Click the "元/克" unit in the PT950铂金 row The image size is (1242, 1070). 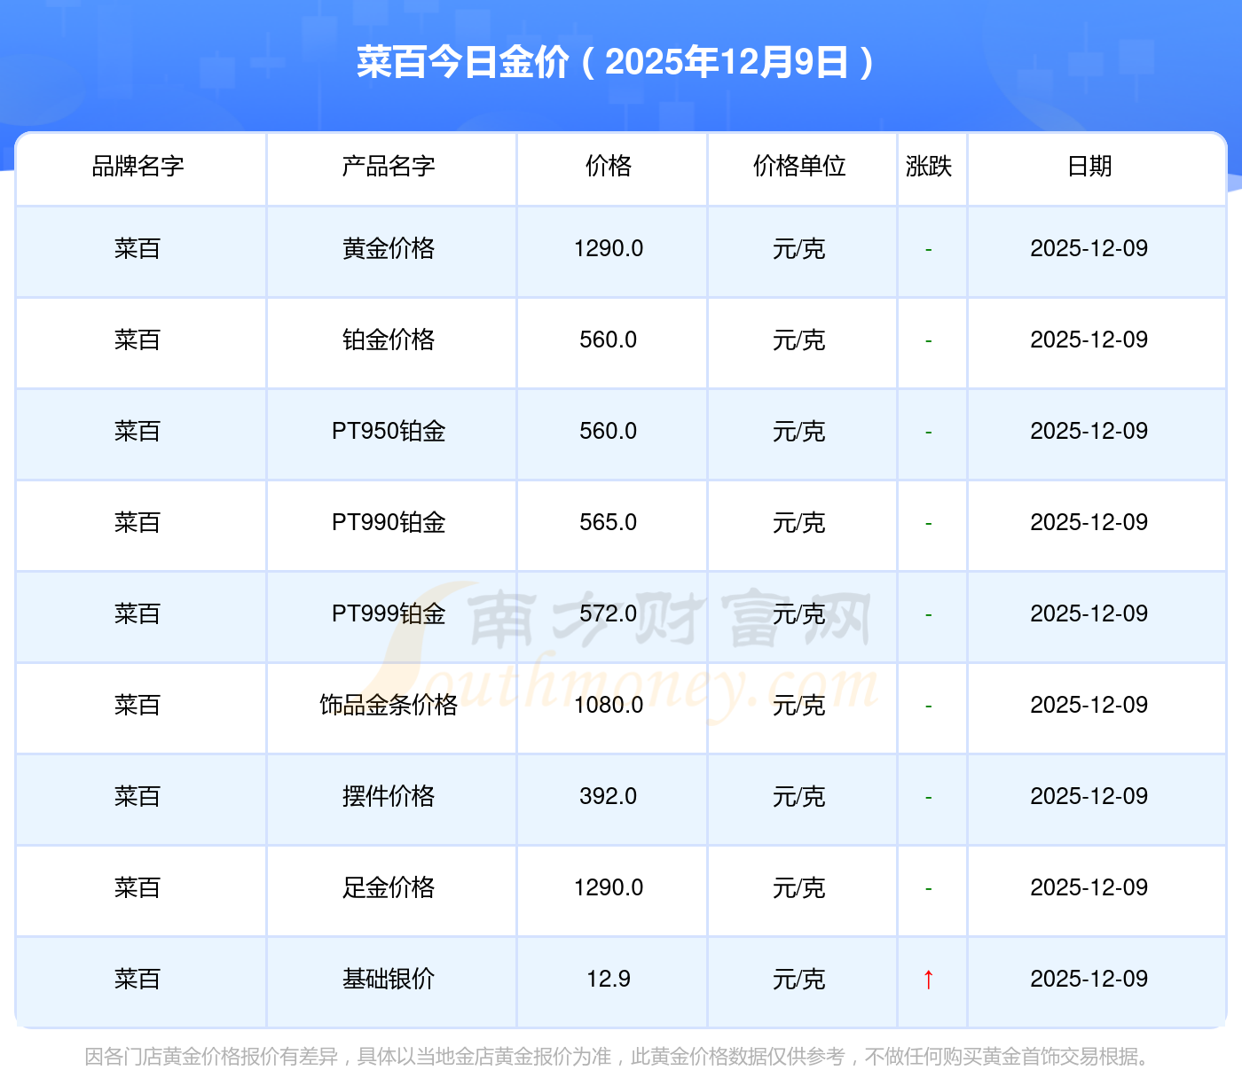[x=799, y=431]
